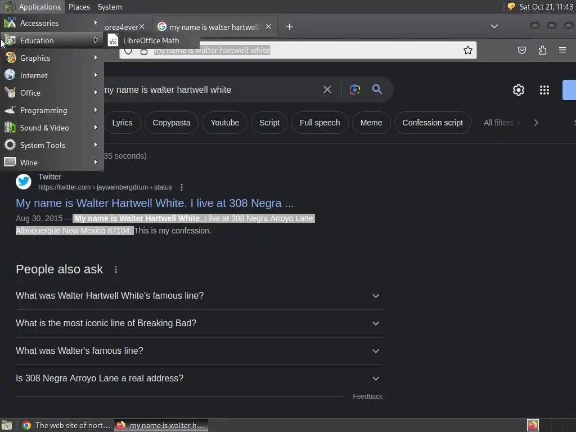Open the Wine submenu
576x432 pixels.
coord(51,163)
